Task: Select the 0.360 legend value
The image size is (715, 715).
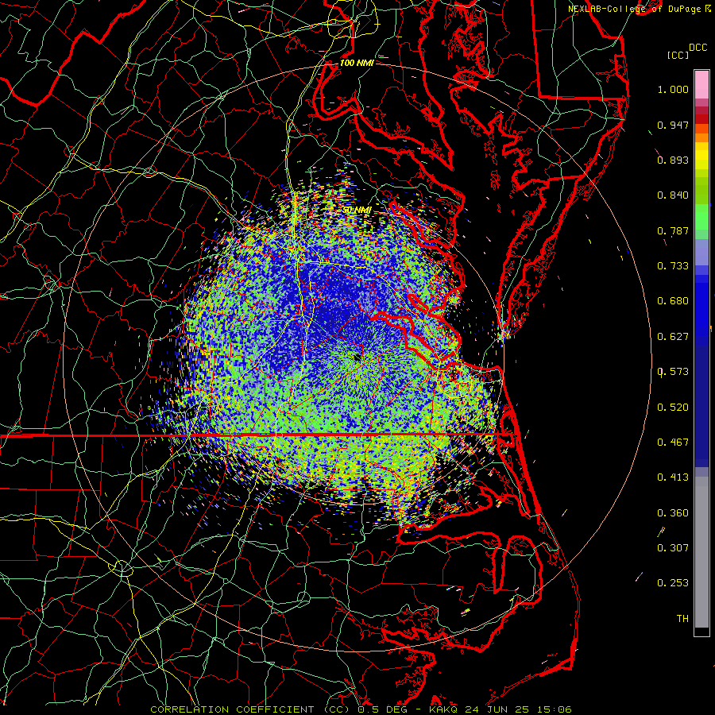Action: [673, 513]
